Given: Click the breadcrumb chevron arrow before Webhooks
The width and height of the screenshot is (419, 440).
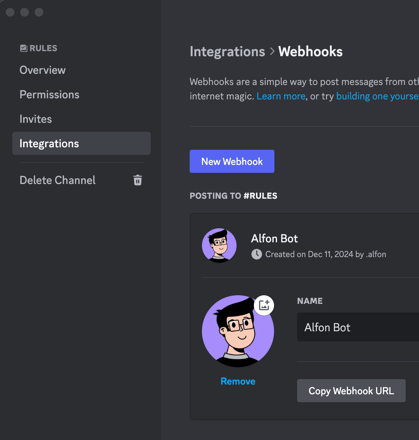Looking at the screenshot, I should [272, 51].
